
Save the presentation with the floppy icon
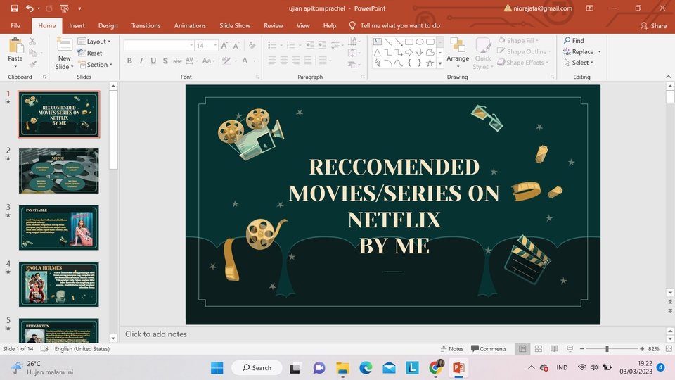[x=14, y=8]
